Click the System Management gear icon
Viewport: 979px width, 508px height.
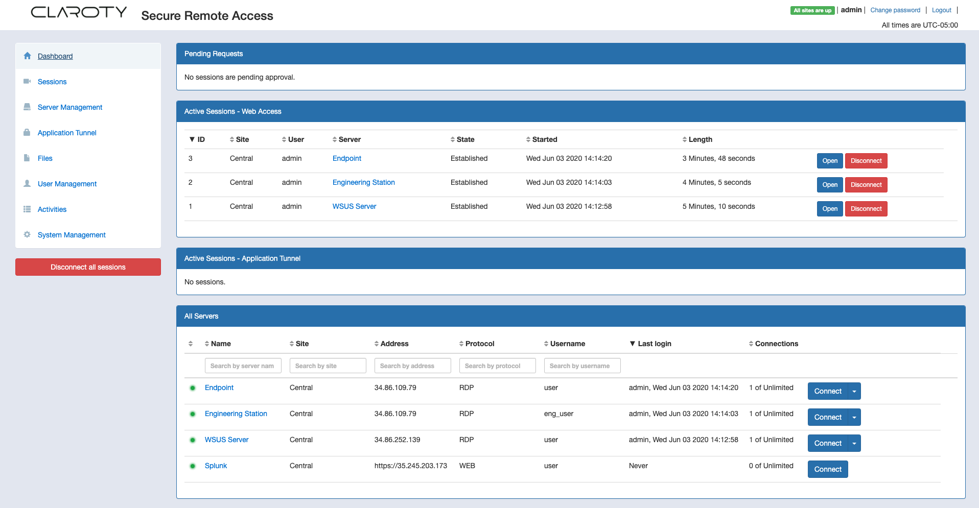[27, 234]
